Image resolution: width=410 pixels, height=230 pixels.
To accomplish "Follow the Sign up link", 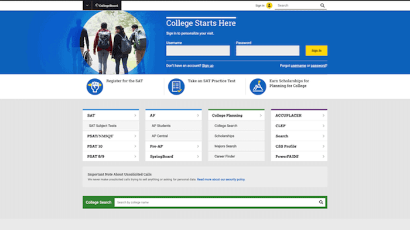I will pyautogui.click(x=207, y=65).
